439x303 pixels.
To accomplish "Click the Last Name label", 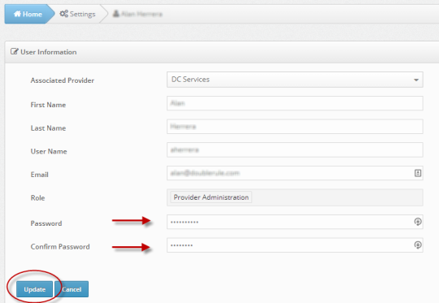I will click(48, 128).
